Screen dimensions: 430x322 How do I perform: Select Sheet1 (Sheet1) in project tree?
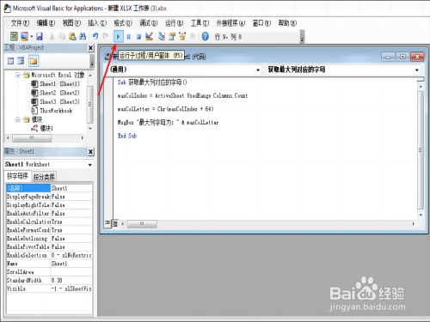[55, 84]
